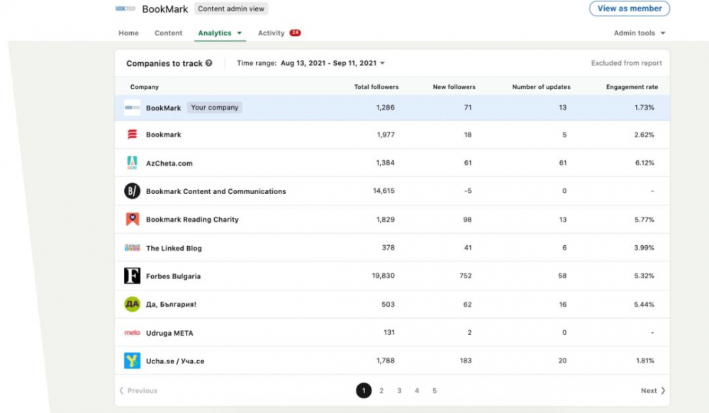Click the help icon beside Companies to track

pyautogui.click(x=208, y=63)
